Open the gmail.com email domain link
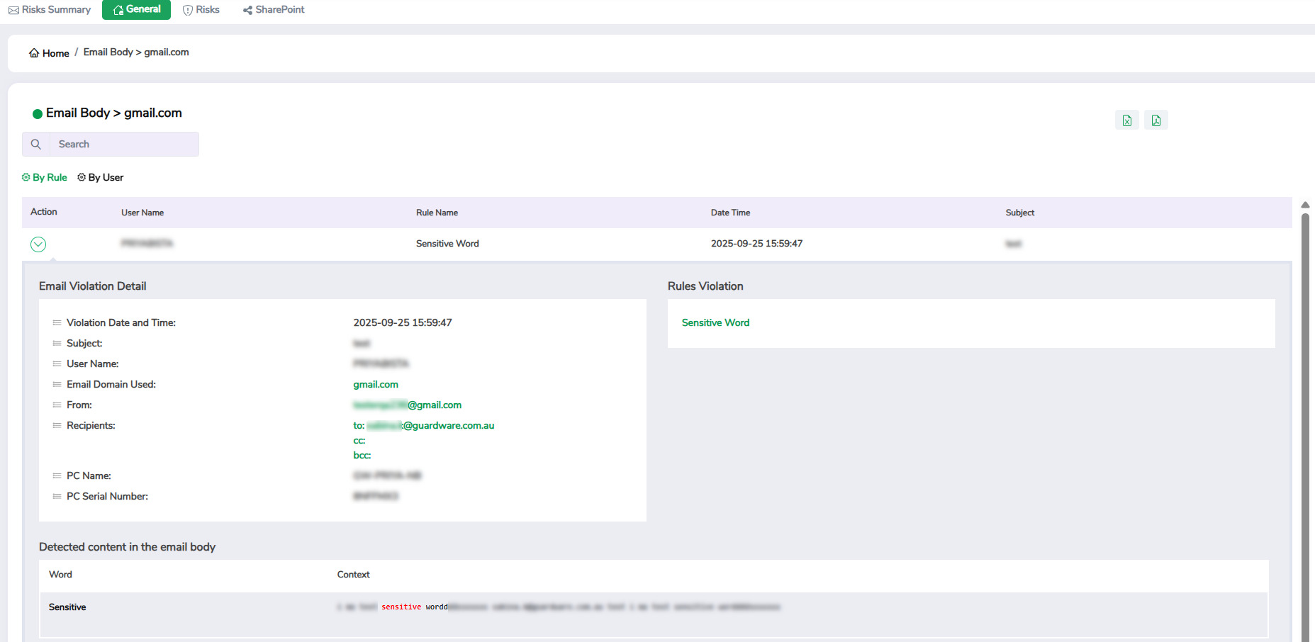The width and height of the screenshot is (1315, 642). point(376,384)
